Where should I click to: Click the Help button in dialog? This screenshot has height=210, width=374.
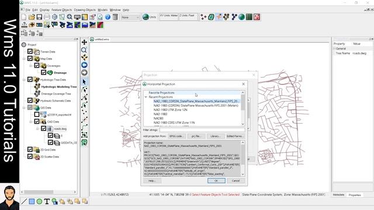point(152,181)
